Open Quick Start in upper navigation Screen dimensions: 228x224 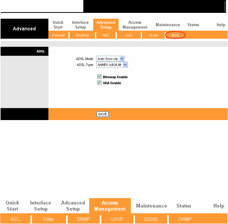pyautogui.click(x=58, y=25)
